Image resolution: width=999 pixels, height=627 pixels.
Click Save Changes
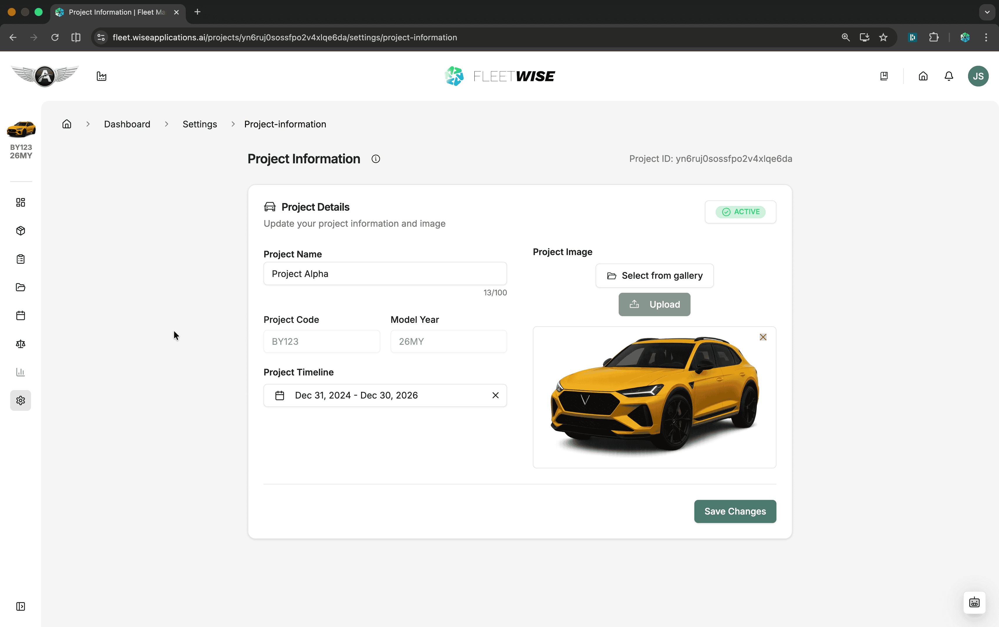tap(735, 511)
